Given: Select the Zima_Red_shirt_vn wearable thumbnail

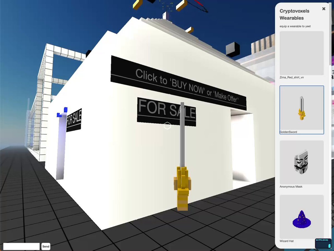Looking at the screenshot, I should pyautogui.click(x=302, y=53).
